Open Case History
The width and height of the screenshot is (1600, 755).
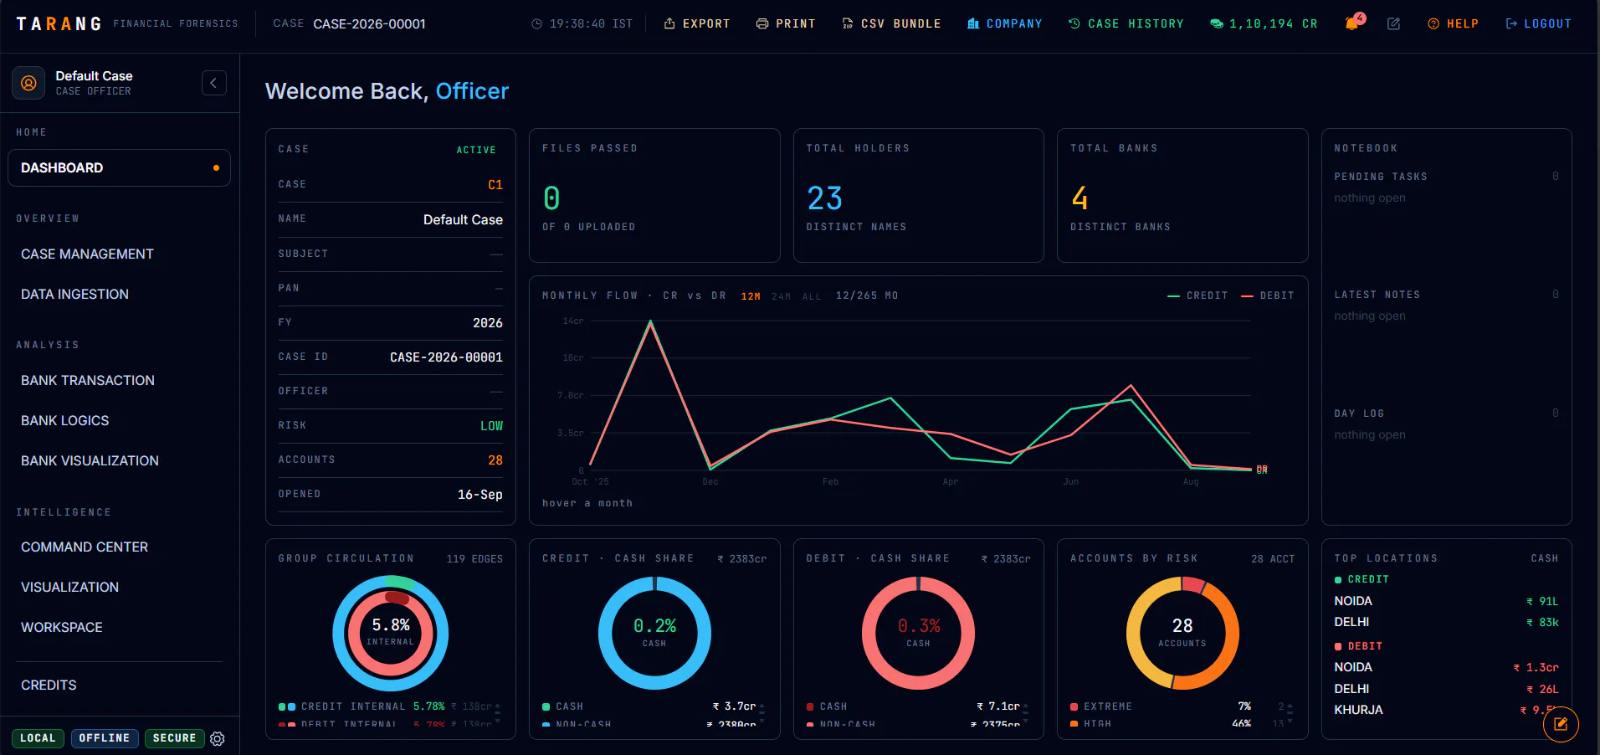coord(1126,23)
